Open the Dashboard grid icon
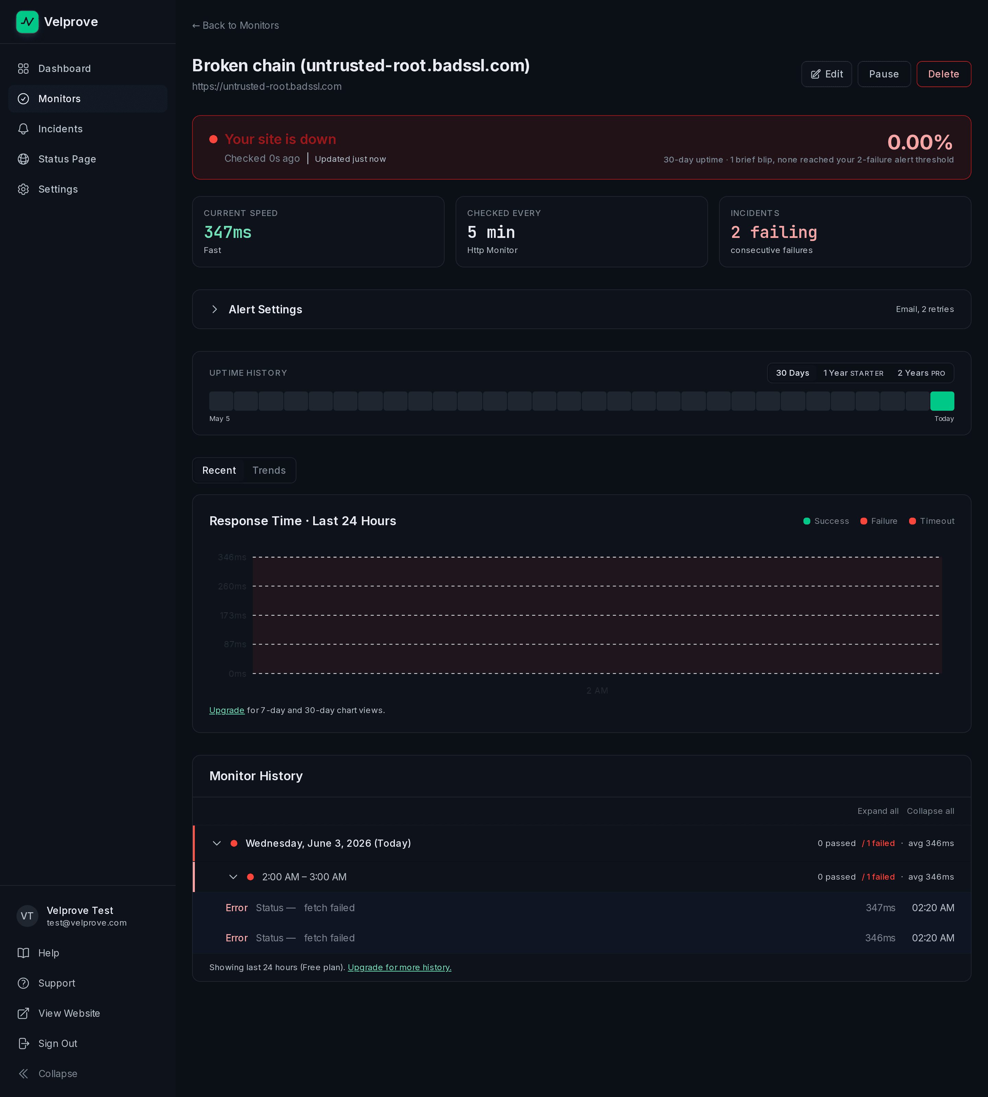Viewport: 988px width, 1097px height. pyautogui.click(x=23, y=68)
